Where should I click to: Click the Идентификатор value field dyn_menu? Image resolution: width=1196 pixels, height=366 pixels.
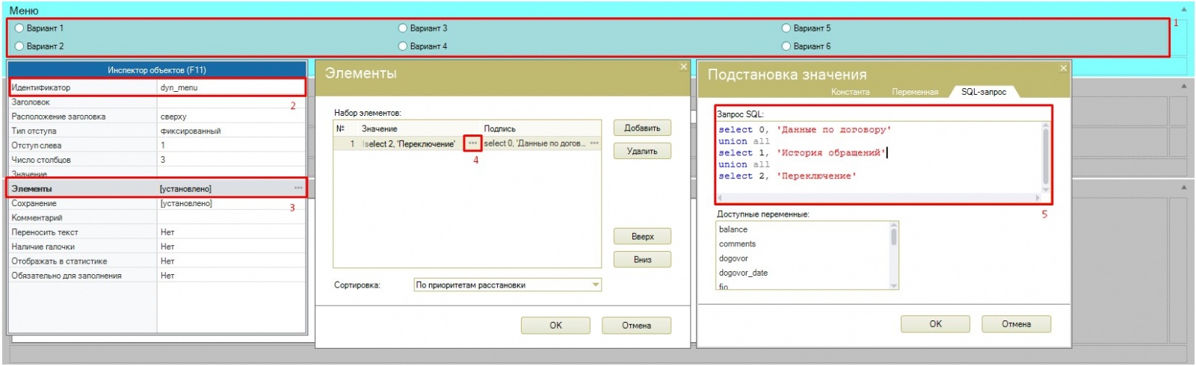[230, 87]
